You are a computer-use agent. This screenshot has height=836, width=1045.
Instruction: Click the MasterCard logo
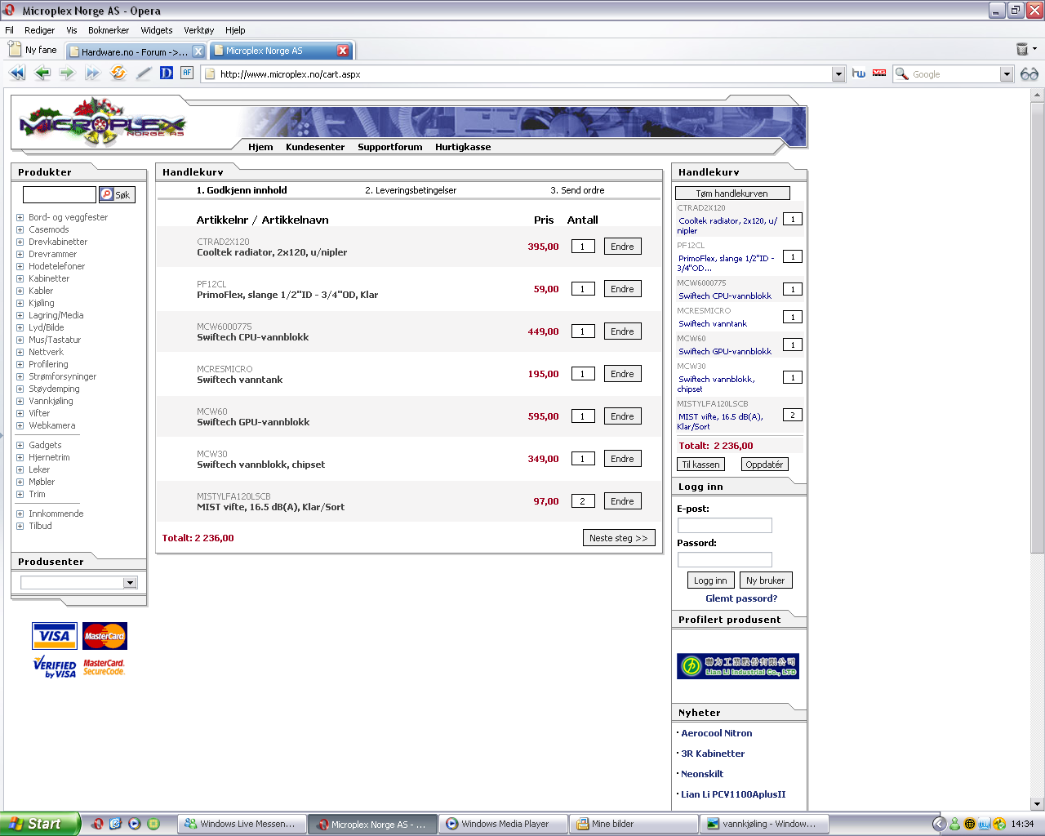click(x=104, y=636)
